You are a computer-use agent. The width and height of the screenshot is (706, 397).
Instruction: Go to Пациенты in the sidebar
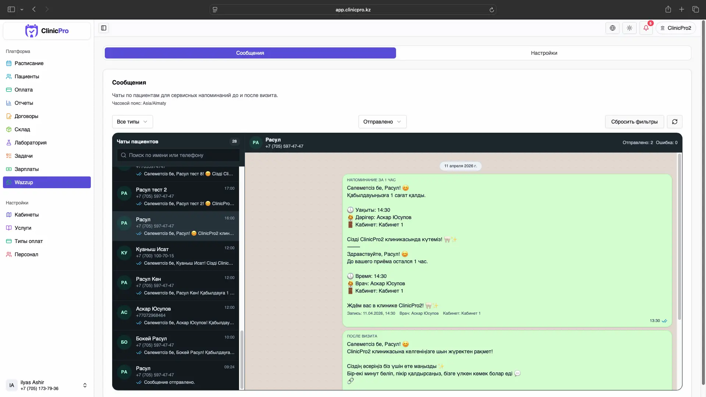point(47,76)
